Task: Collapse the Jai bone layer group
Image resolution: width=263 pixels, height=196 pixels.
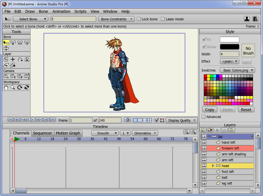Action: (209, 136)
